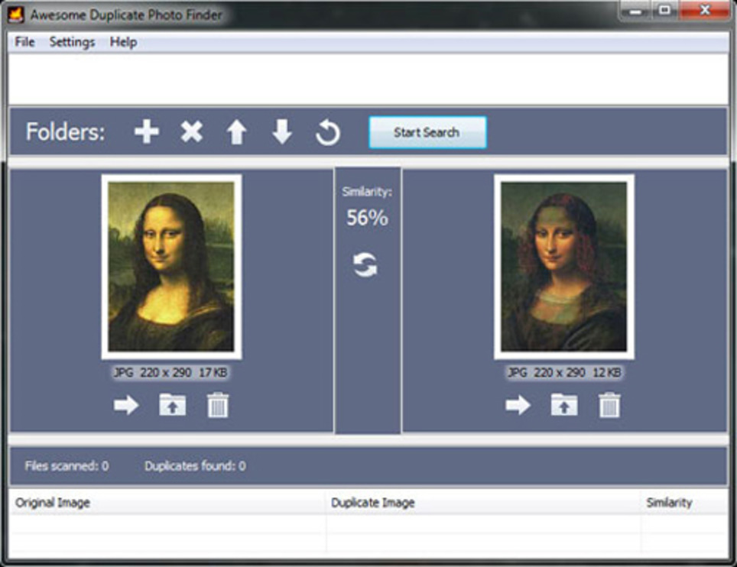The width and height of the screenshot is (737, 567).
Task: Move the right image to another folder
Action: 518,406
